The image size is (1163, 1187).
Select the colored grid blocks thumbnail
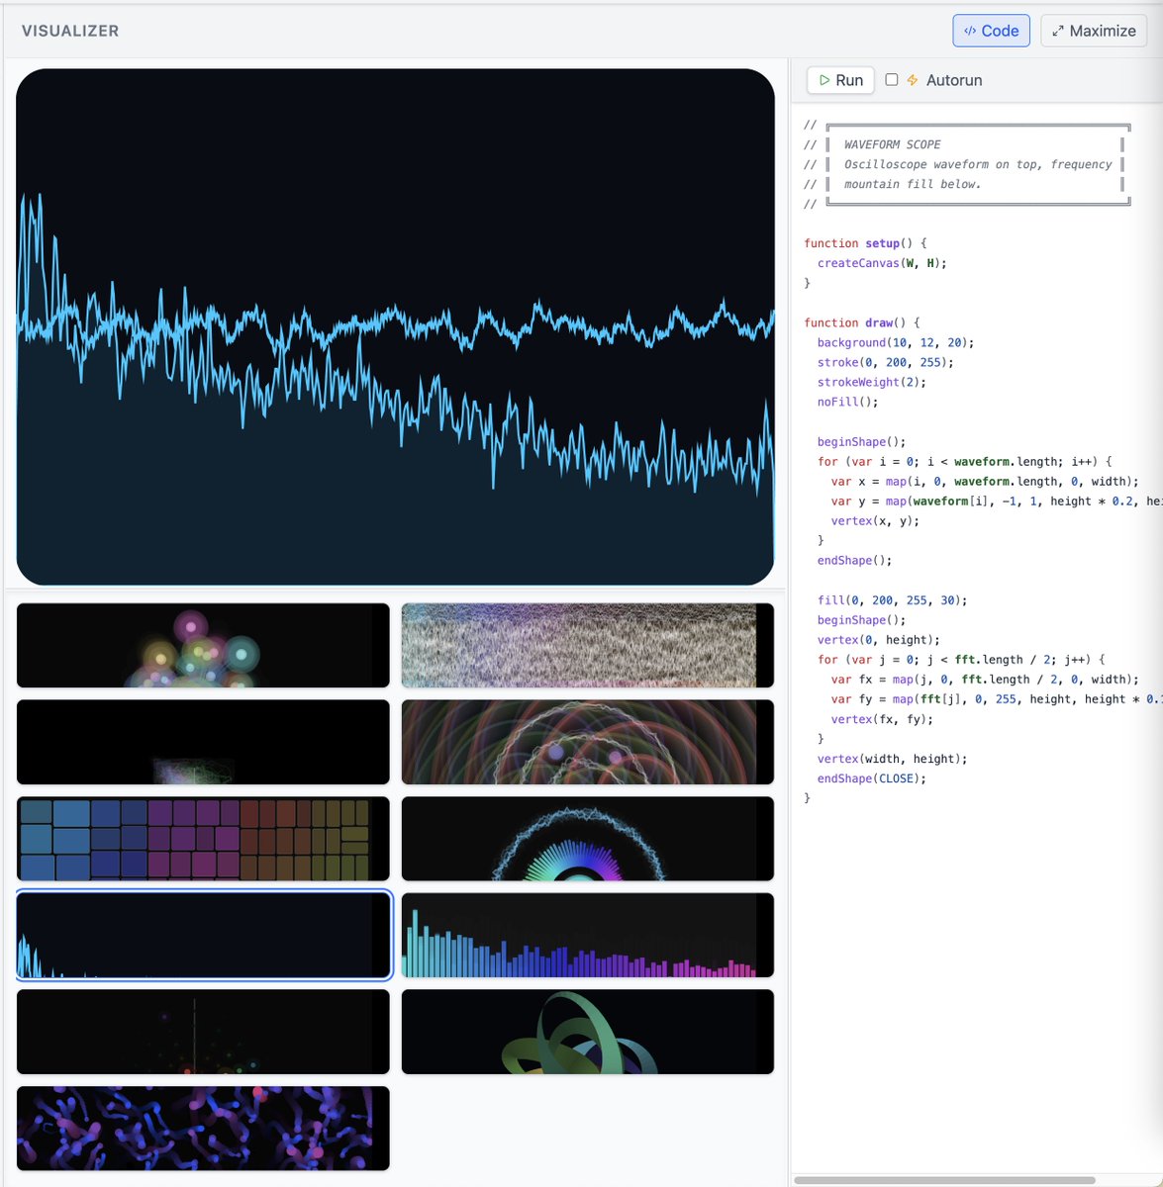203,839
